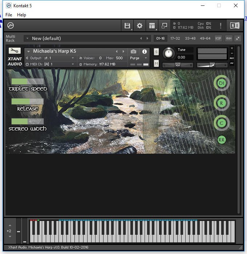Click the Multi Rack label

coord(11,39)
